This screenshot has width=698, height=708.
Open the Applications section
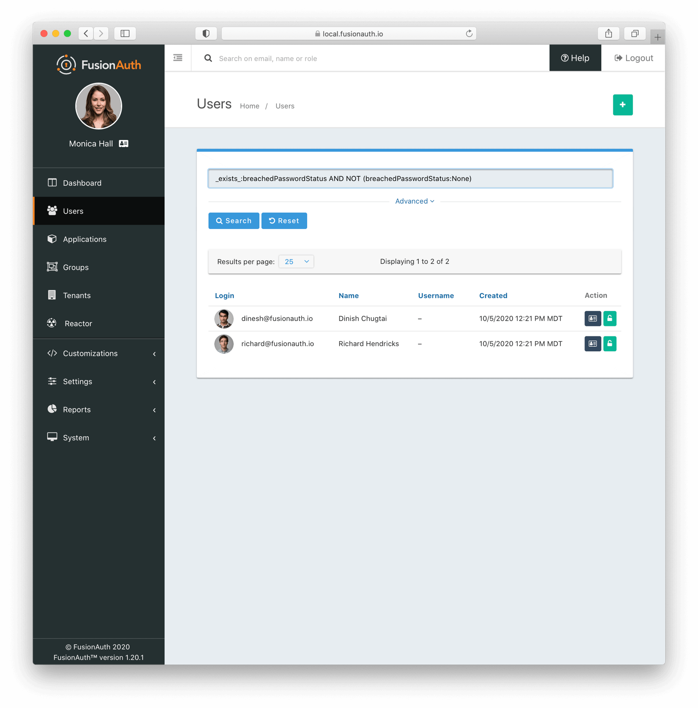point(99,239)
